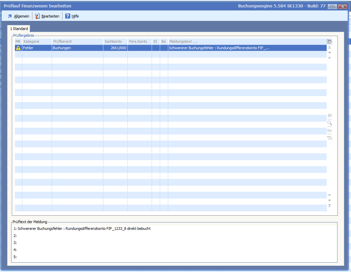The image size is (351, 272).
Task: Click the brackets icon beside the table
Action: [329, 116]
